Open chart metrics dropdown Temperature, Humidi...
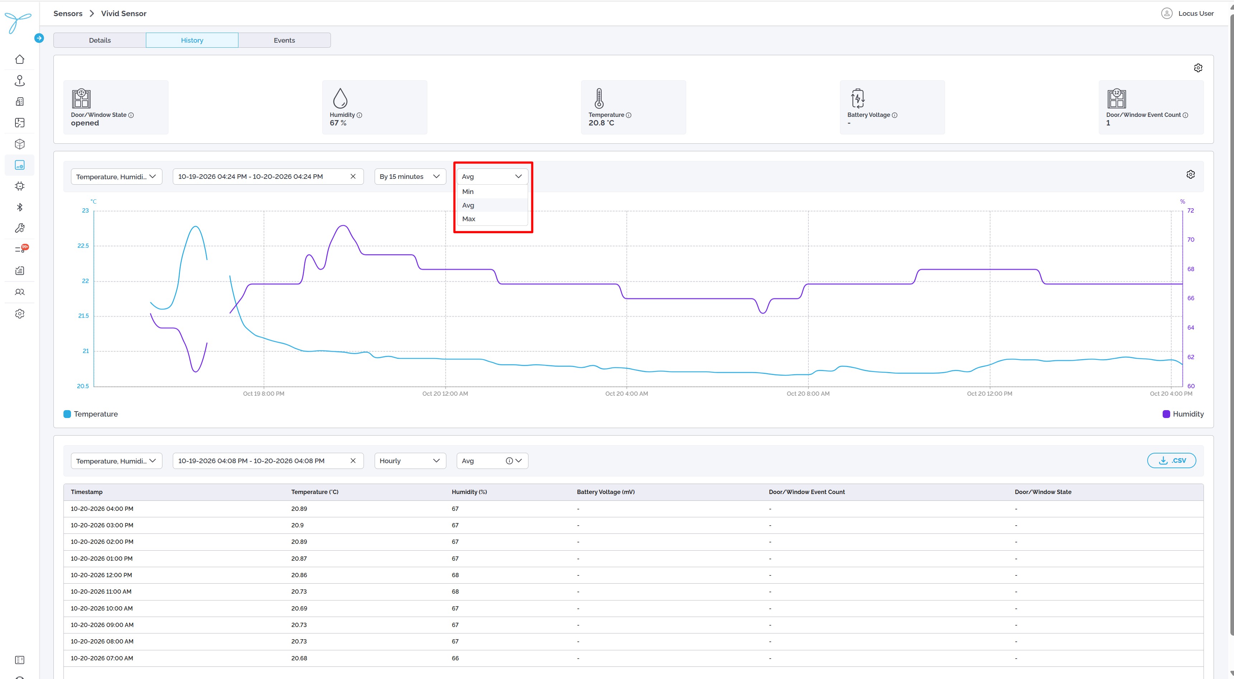This screenshot has height=679, width=1234. point(117,176)
